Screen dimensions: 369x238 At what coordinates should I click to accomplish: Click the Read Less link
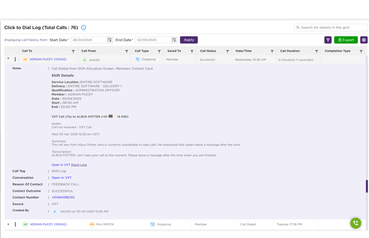point(79,165)
